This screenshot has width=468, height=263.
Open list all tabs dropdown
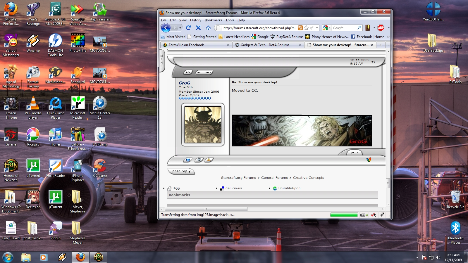pyautogui.click(x=388, y=45)
